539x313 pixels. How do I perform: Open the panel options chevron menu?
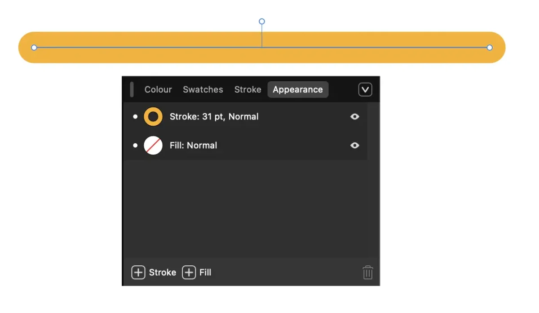point(365,90)
